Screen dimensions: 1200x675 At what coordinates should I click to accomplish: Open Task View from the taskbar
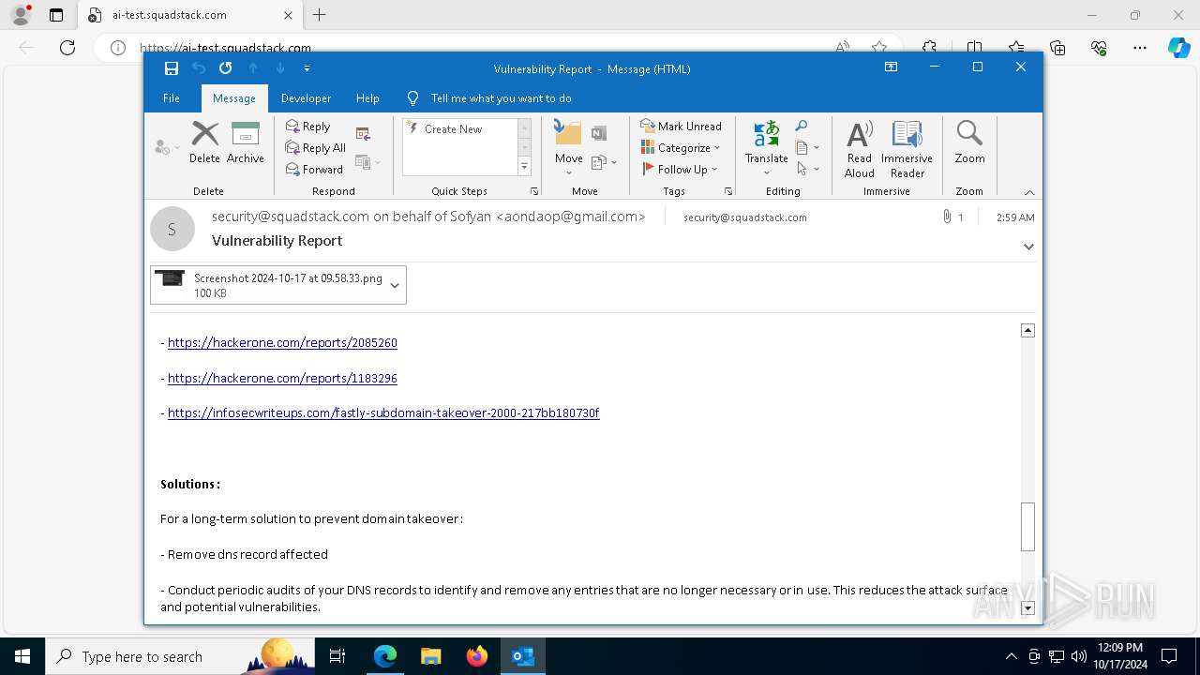tap(337, 656)
